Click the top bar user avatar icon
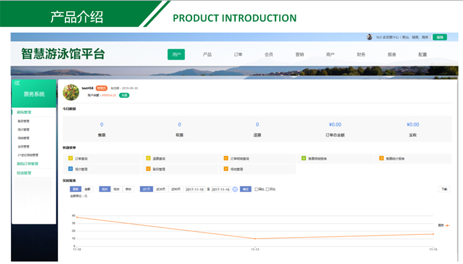This screenshot has height=264, width=463. point(369,37)
